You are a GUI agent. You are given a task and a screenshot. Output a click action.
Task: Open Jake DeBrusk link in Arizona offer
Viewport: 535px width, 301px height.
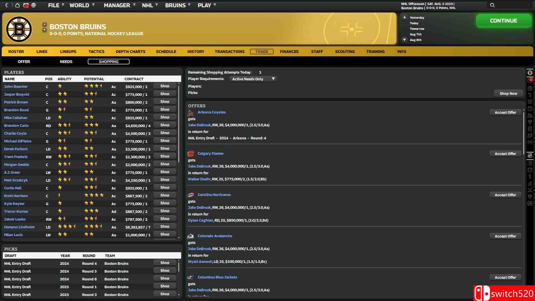coord(199,125)
